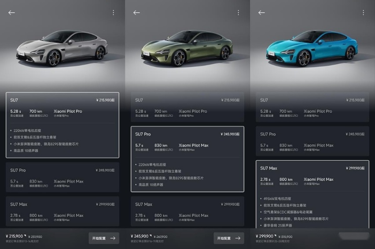The width and height of the screenshot is (375, 249).
Task: Tap '¥ 245,900起' in green screen Pro card
Action: (x=230, y=134)
